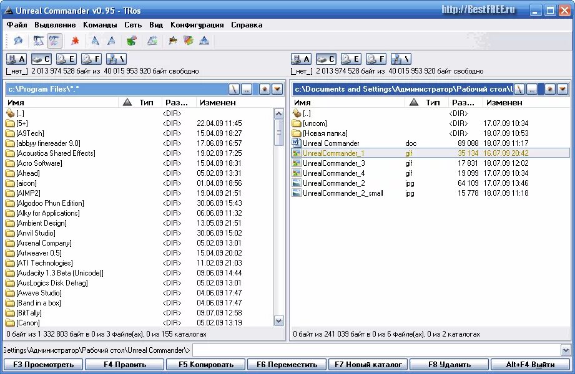Open the Справка menu

247,25
